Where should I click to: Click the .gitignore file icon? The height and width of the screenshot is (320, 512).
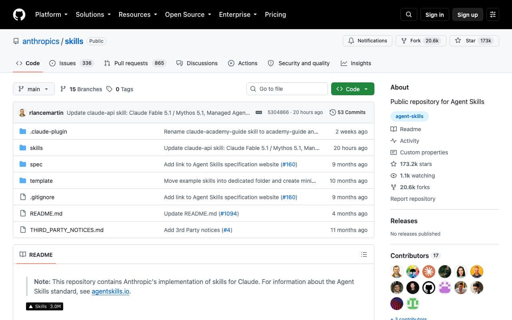point(23,197)
